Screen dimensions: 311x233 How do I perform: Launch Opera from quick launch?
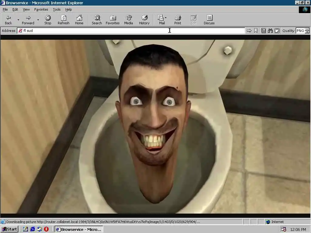pos(46,229)
